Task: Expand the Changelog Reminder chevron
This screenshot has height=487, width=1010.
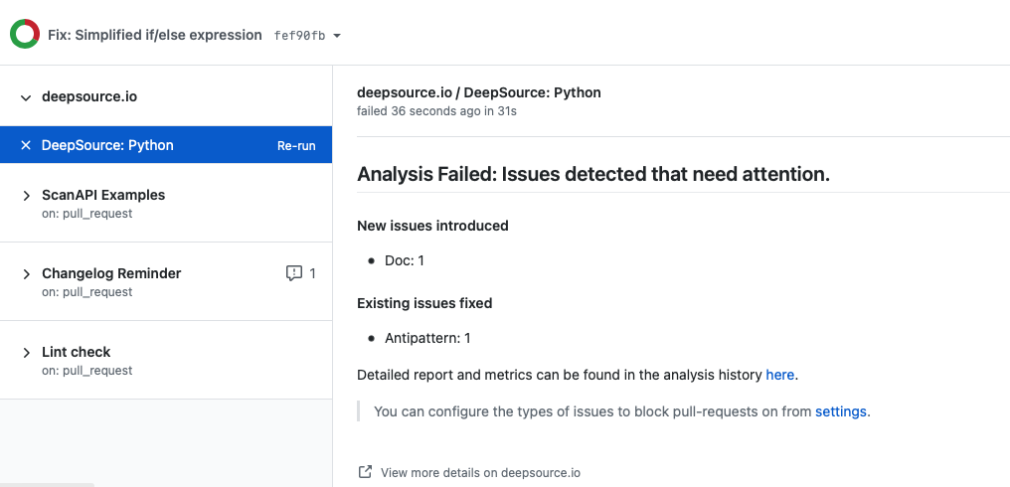Action: 27,273
